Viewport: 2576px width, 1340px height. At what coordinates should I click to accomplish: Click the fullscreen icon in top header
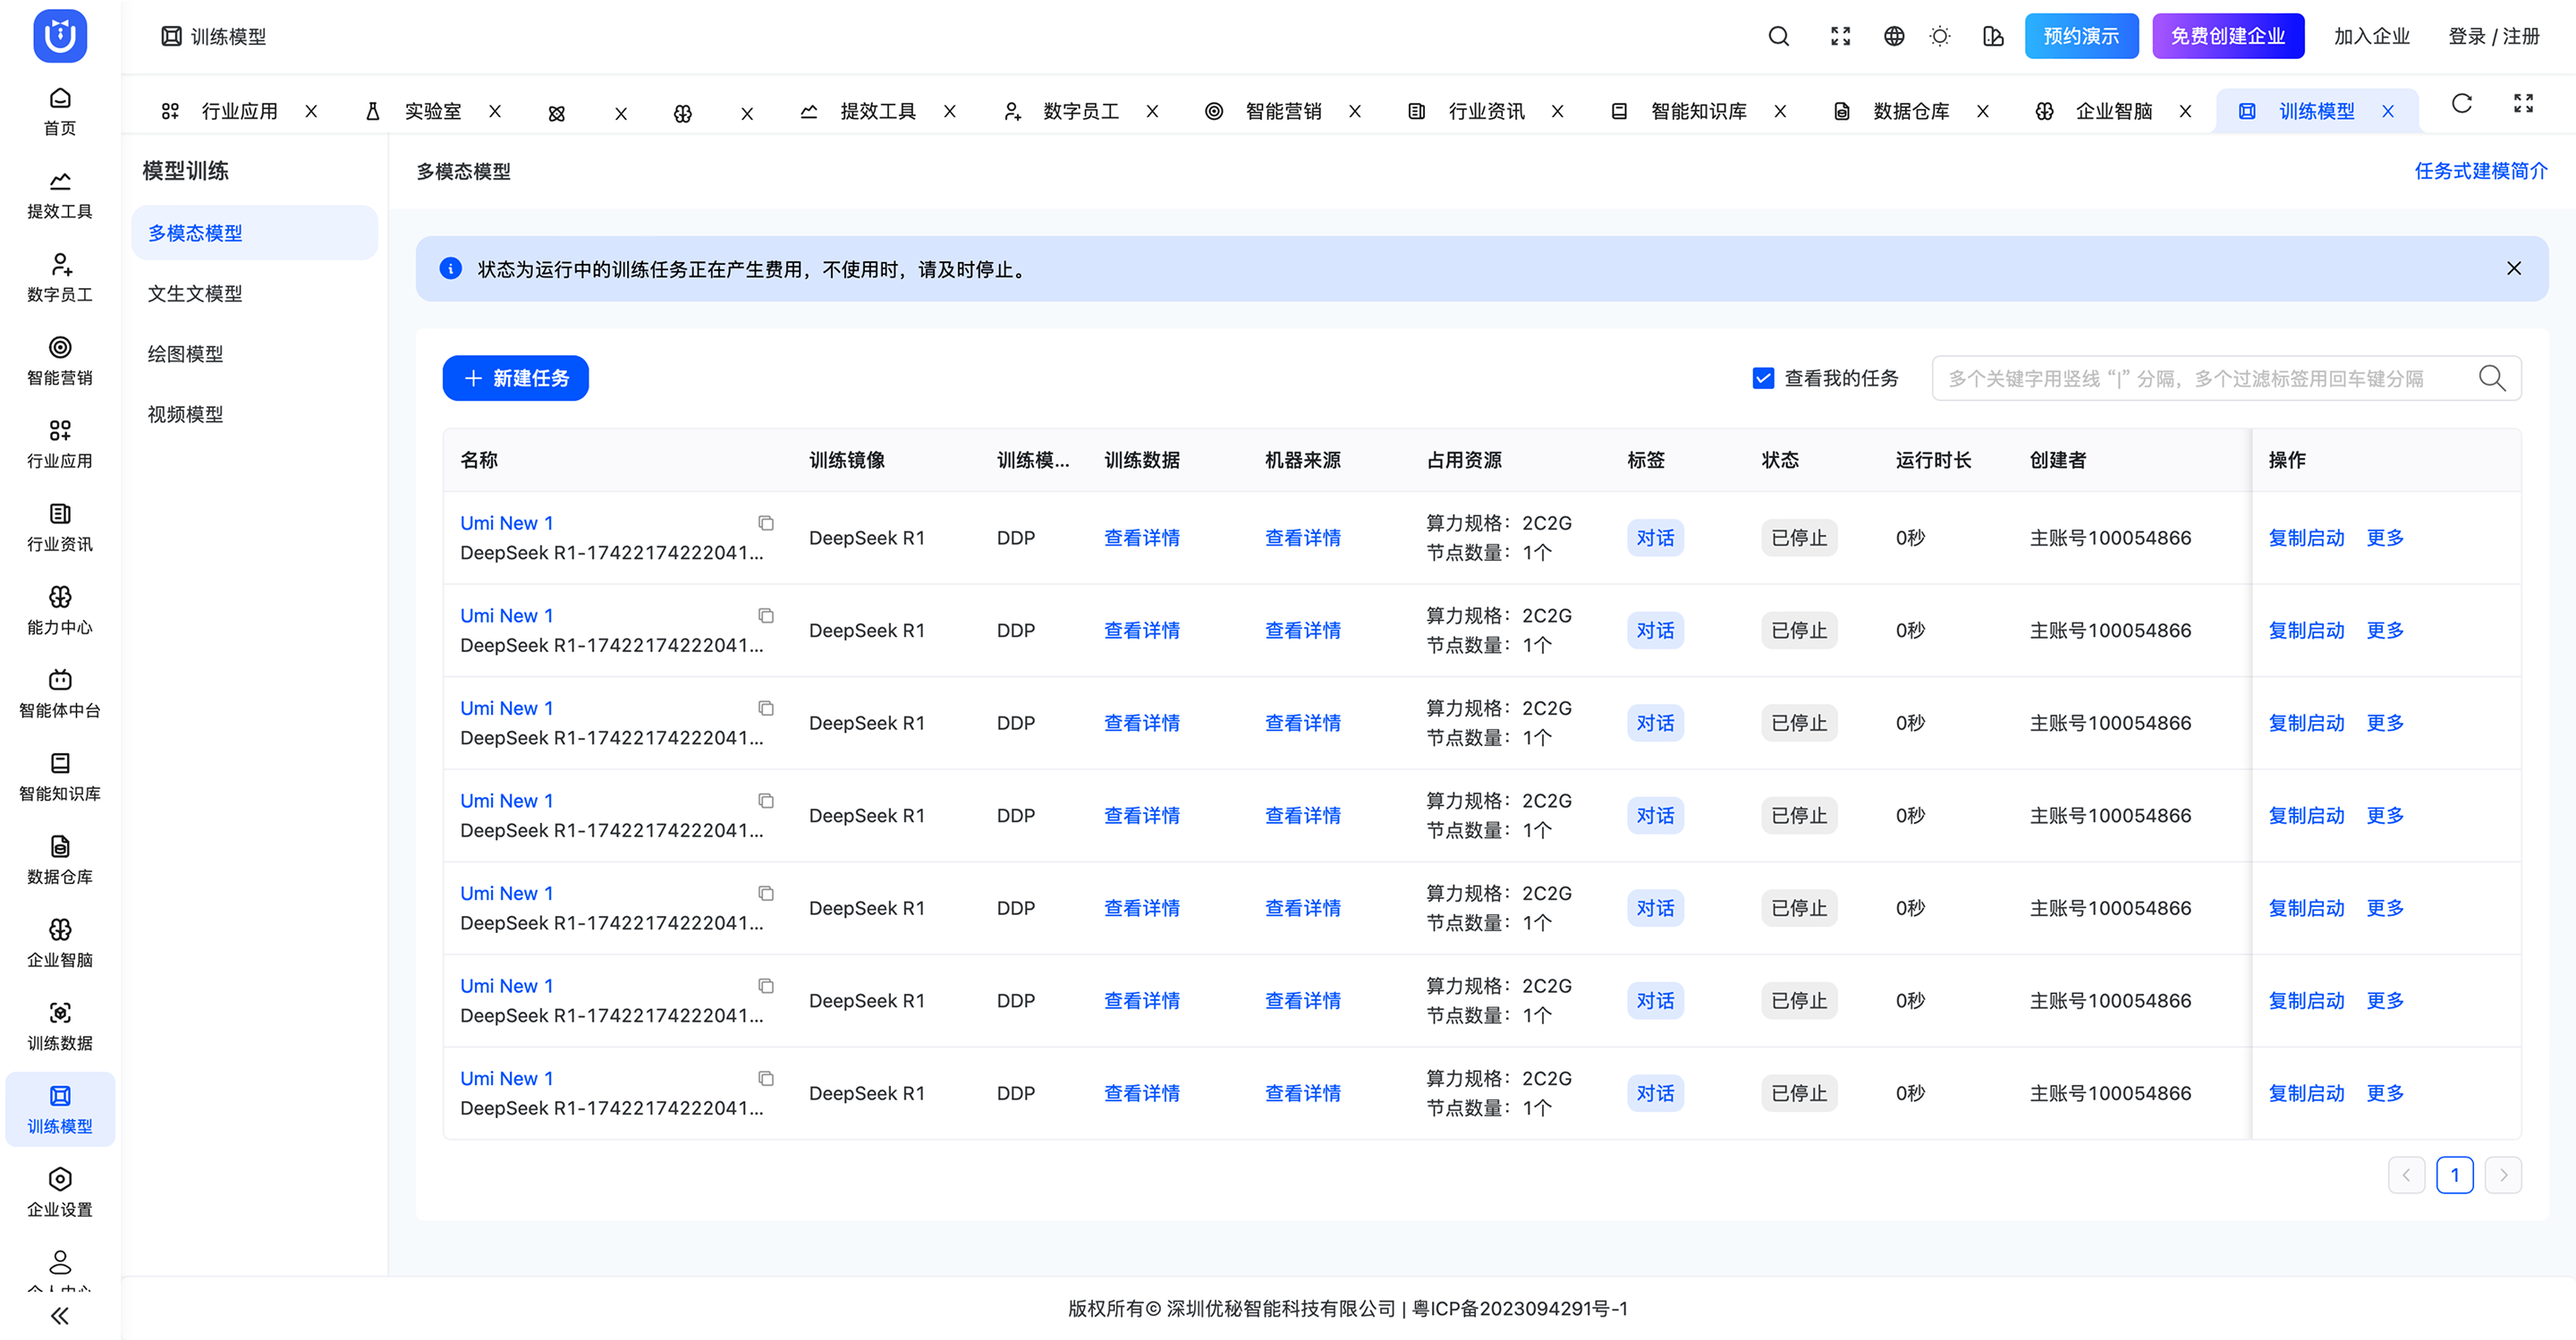pyautogui.click(x=1840, y=37)
